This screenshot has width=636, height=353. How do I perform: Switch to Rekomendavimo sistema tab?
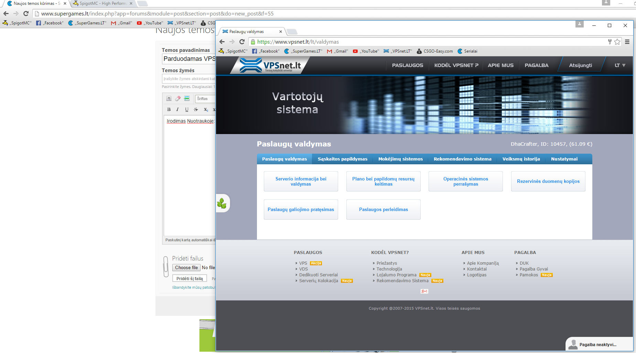[462, 159]
